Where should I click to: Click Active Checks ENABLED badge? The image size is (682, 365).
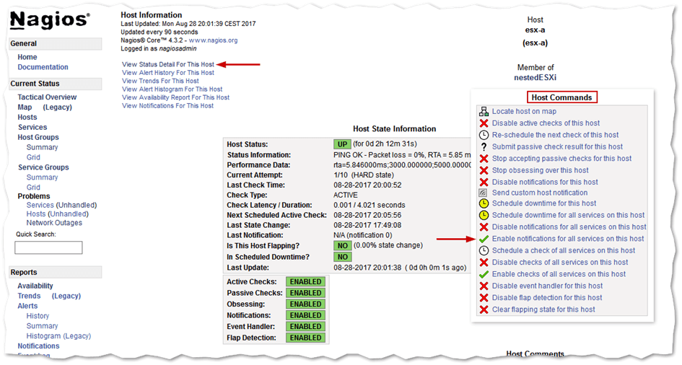click(x=306, y=281)
